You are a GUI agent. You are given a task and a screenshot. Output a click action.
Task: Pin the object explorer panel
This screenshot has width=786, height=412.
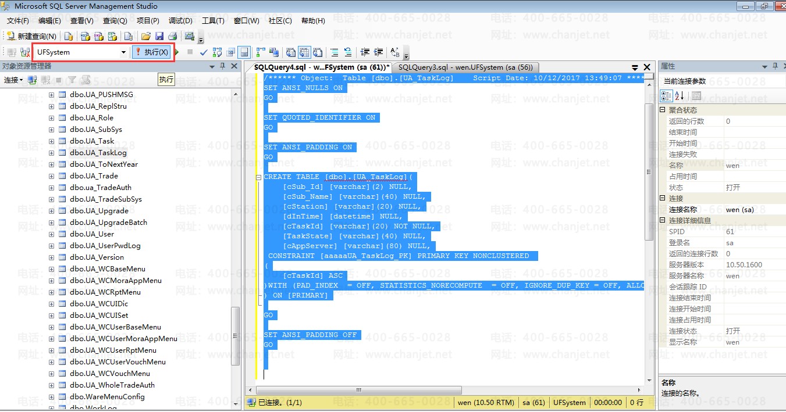[222, 67]
